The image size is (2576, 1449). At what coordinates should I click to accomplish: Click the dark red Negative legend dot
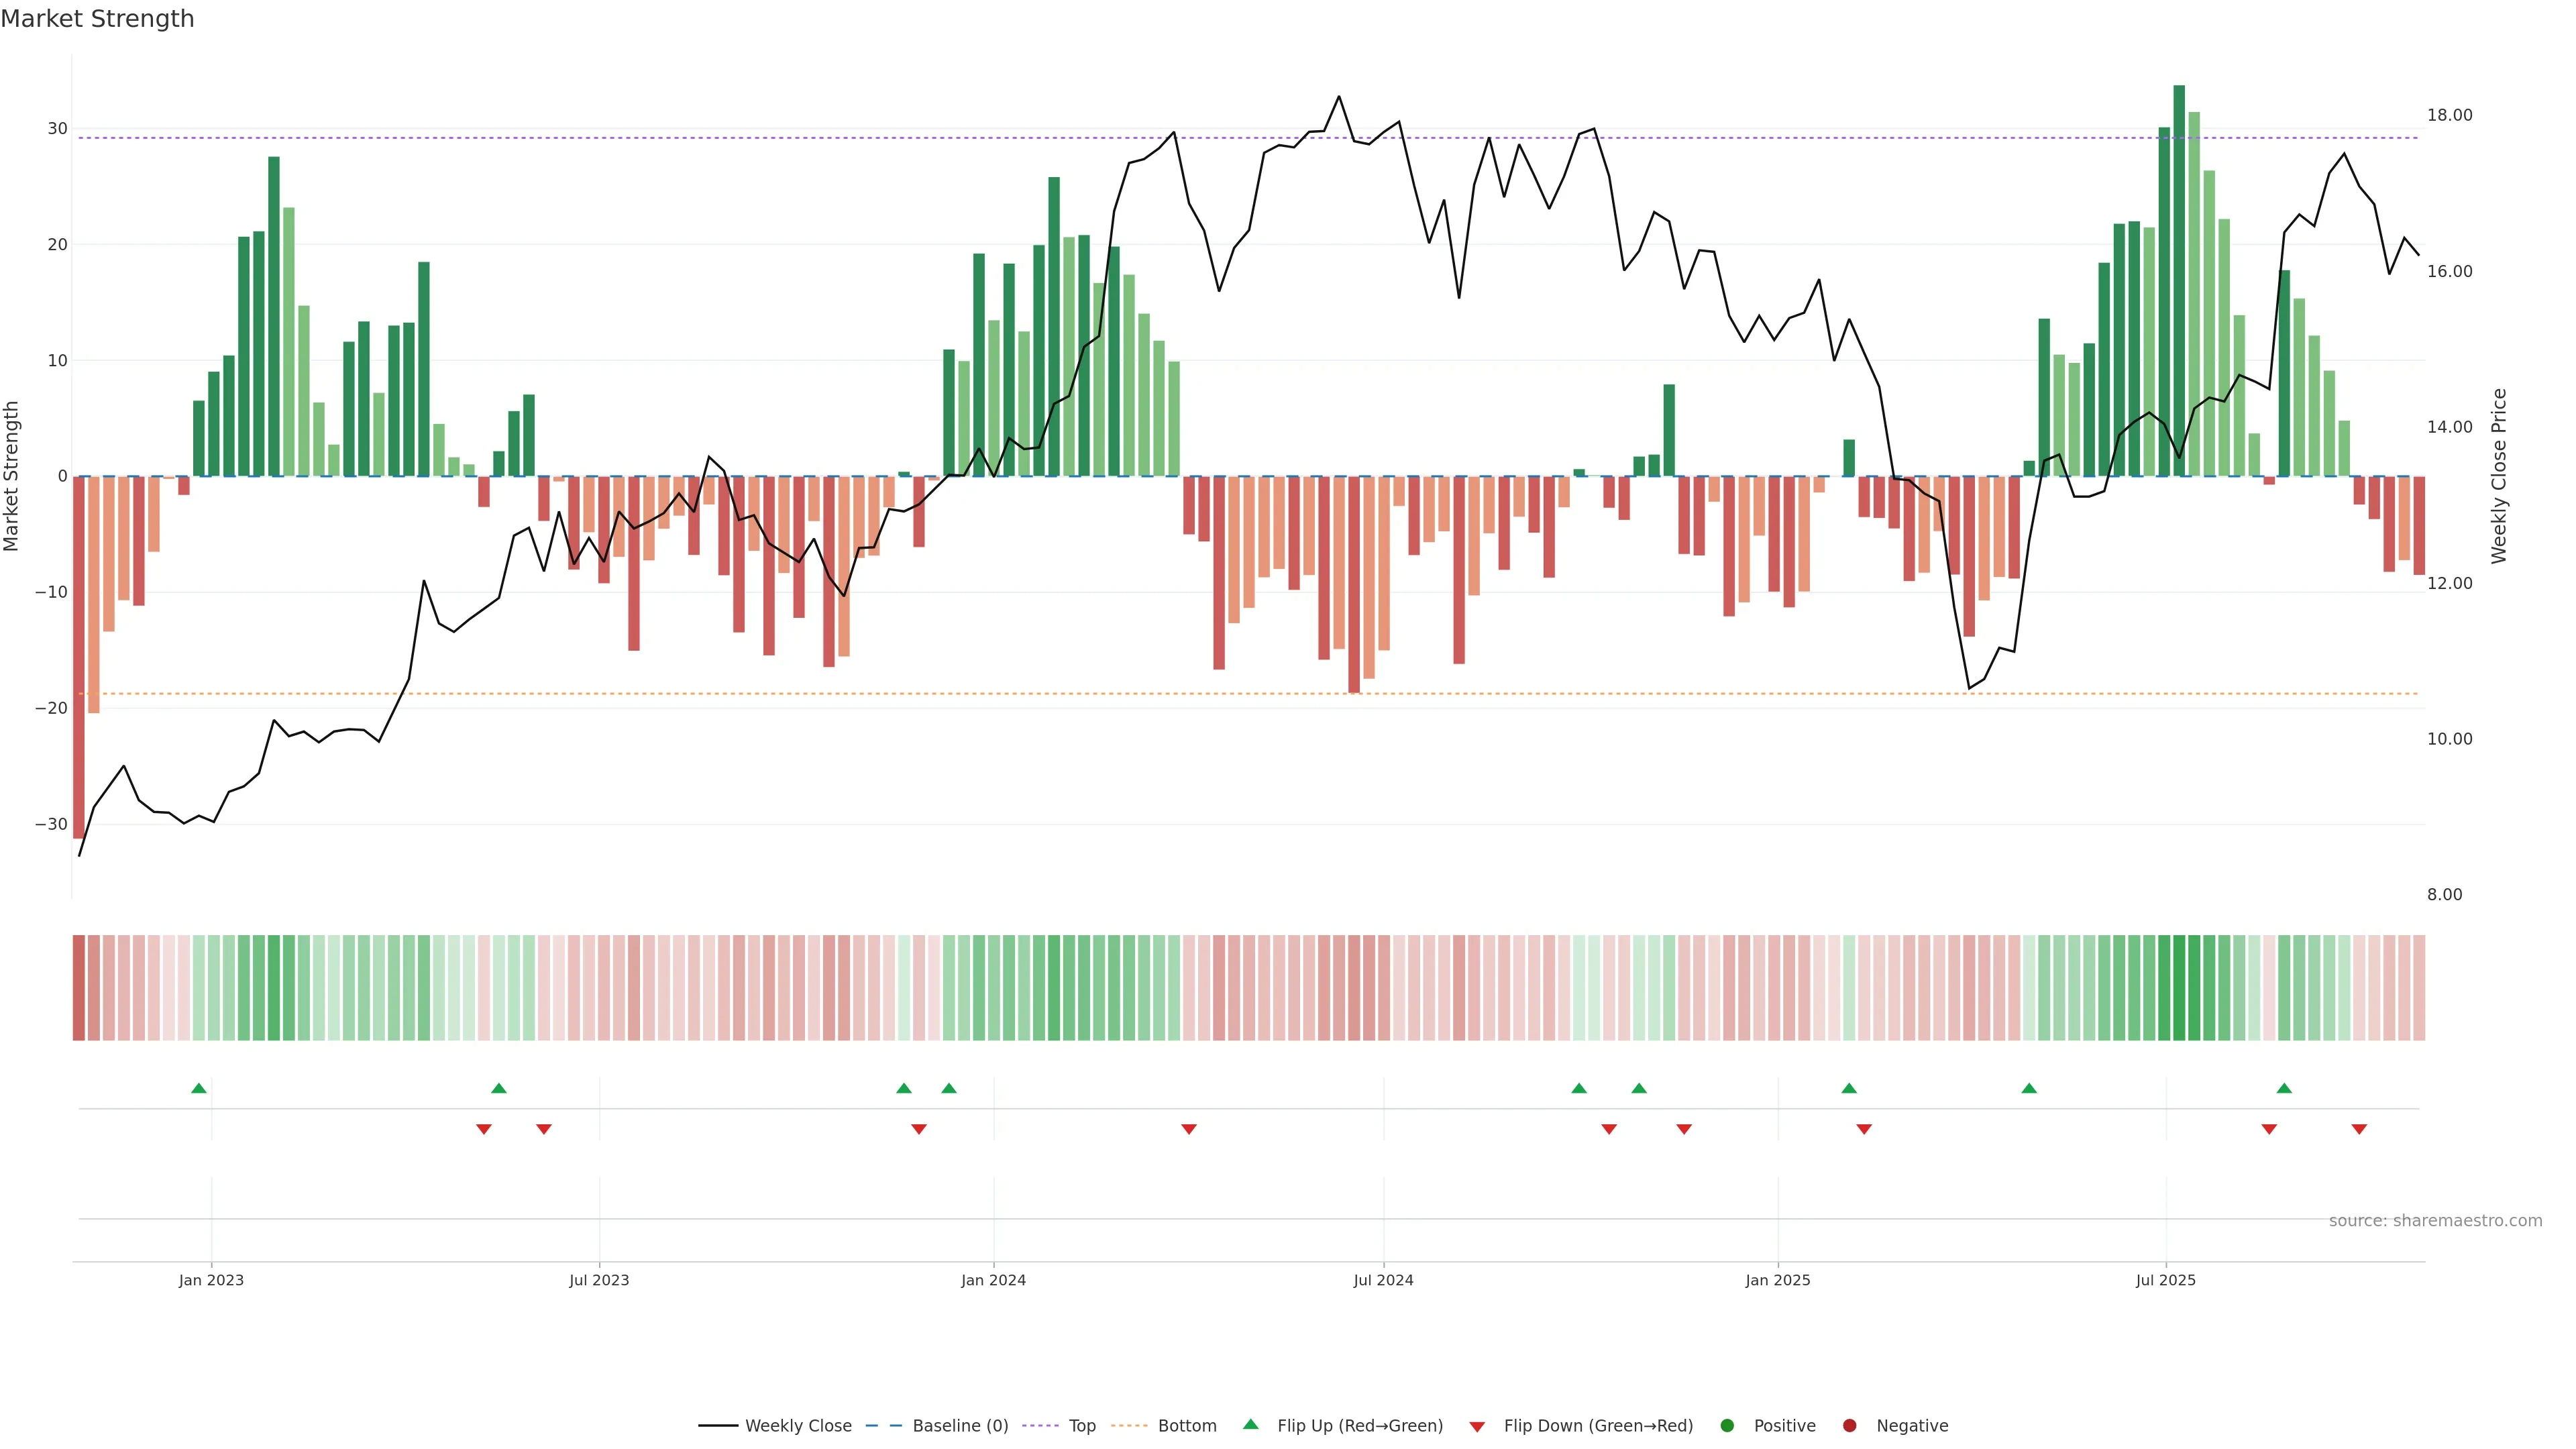point(1849,1426)
